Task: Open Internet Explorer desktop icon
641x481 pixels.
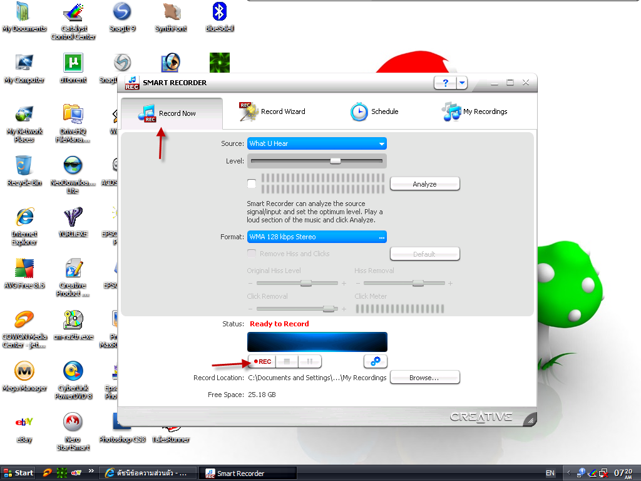Action: pyautogui.click(x=24, y=226)
